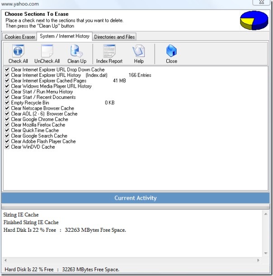Screen dimensions: 273x276
Task: Click the disk usage pie chart
Action: tap(254, 20)
